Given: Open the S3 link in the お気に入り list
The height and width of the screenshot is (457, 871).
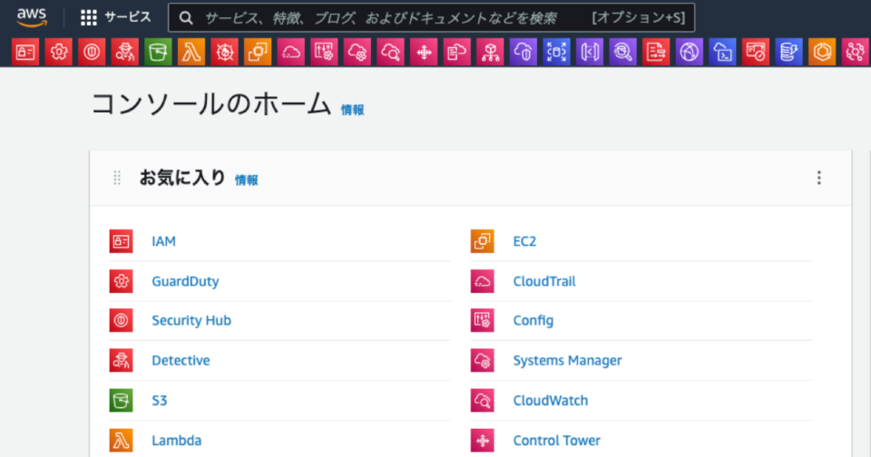Looking at the screenshot, I should click(x=160, y=401).
